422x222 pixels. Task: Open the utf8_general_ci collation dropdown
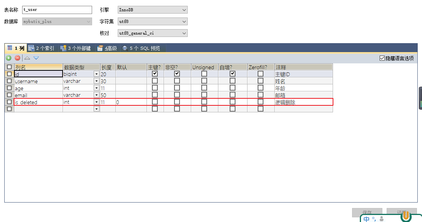coord(153,33)
